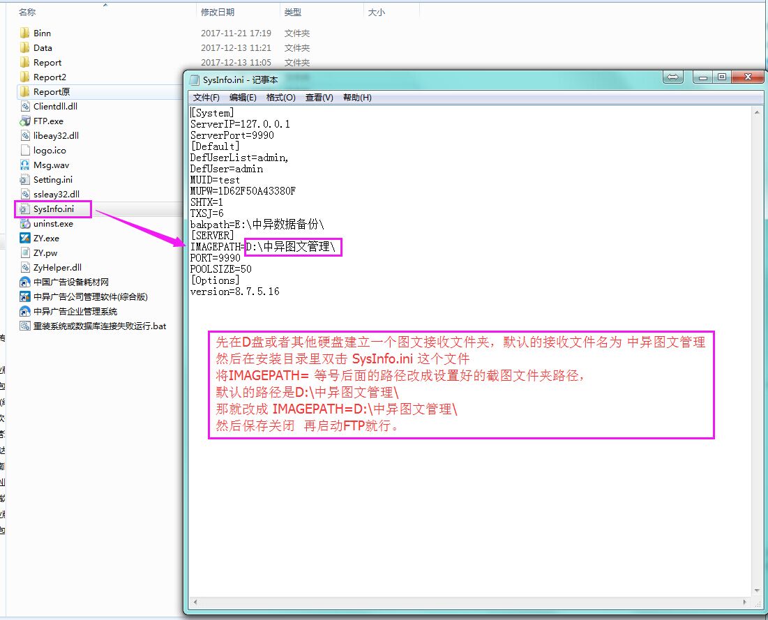This screenshot has width=768, height=620.
Task: Select the ZY.pw file icon
Action: click(25, 252)
